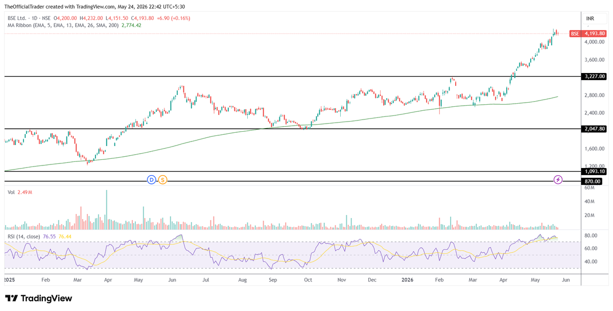Click the Oct time axis label
Viewport: 613px width, 311px height.
click(308, 280)
